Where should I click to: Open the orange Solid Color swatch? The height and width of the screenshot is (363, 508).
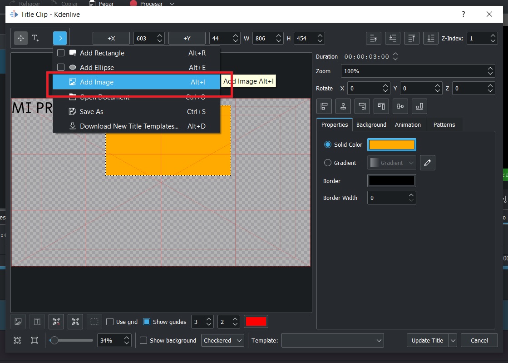(x=392, y=144)
